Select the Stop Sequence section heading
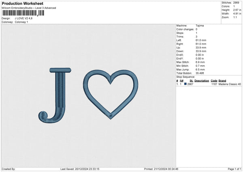 tap(185, 76)
